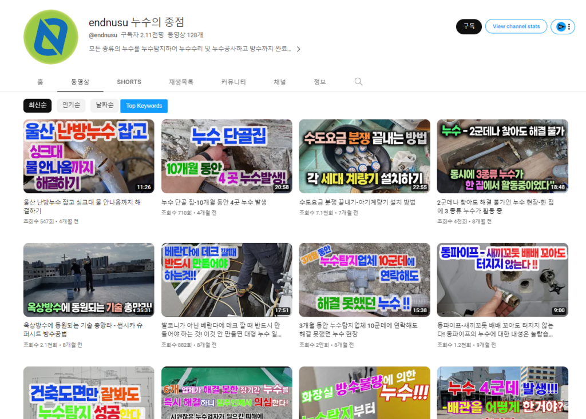The image size is (586, 419).
Task: Select the 최신순 sort chip
Action: coord(37,106)
